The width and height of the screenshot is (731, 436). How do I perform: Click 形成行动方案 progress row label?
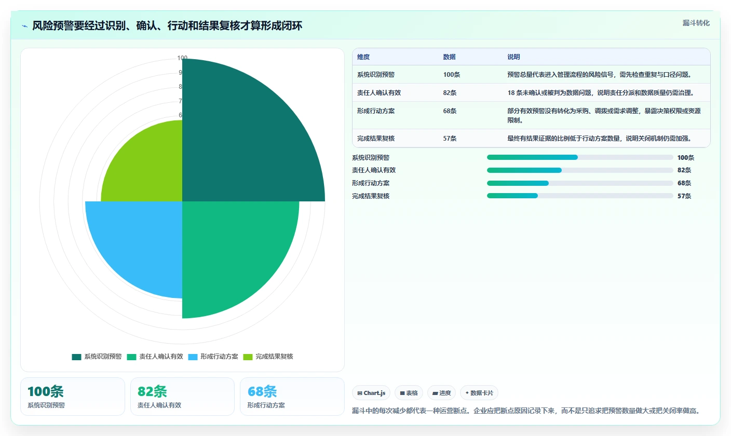coord(371,183)
